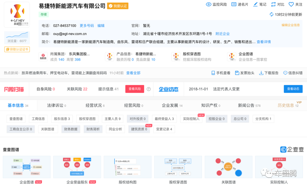
Task: Switch to 基本信息 tab
Action: coord(18,105)
